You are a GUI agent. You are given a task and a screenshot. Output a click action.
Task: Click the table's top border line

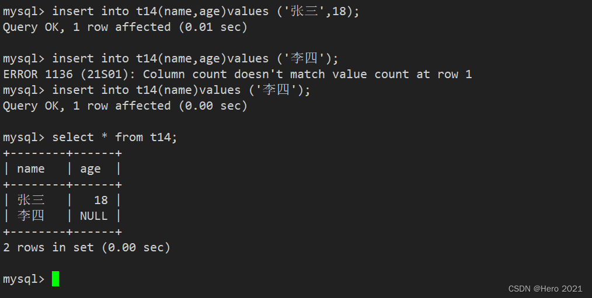pos(62,153)
